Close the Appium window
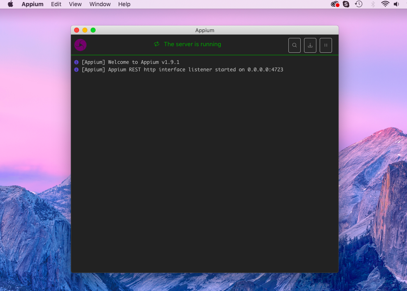 tap(77, 30)
